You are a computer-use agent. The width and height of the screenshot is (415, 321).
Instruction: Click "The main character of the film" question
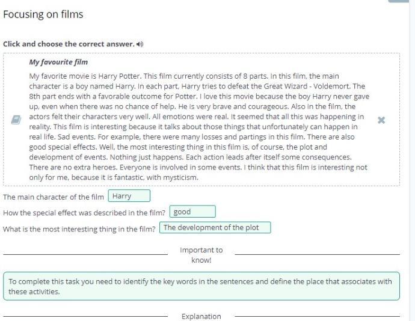(x=54, y=197)
